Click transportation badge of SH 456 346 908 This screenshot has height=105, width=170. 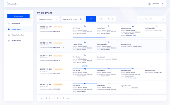coord(58,43)
